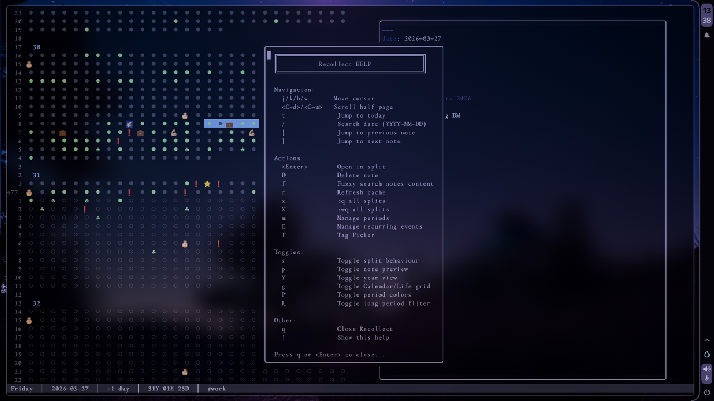
Task: Click the 'Manage periods' help entry
Action: click(x=363, y=218)
